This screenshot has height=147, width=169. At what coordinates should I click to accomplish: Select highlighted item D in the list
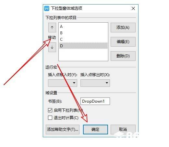(83, 46)
